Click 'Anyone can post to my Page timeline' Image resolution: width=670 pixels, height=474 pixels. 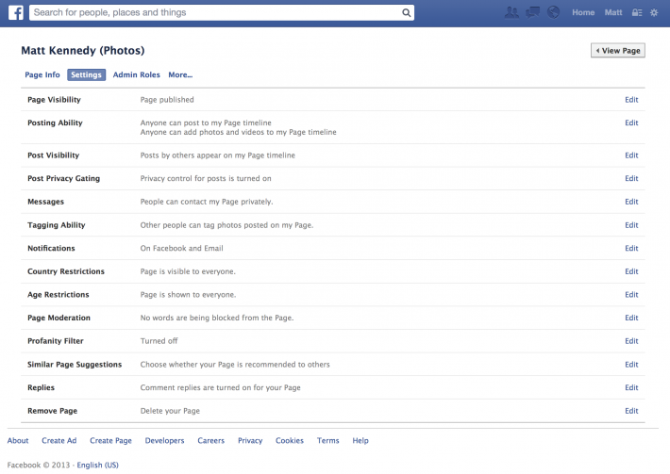206,123
